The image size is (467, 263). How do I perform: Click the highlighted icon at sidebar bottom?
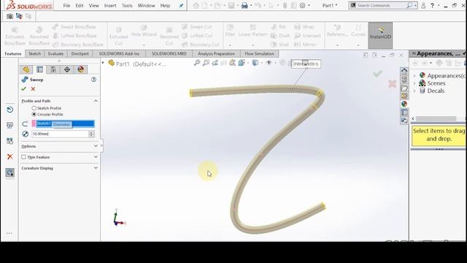pyautogui.click(x=9, y=172)
